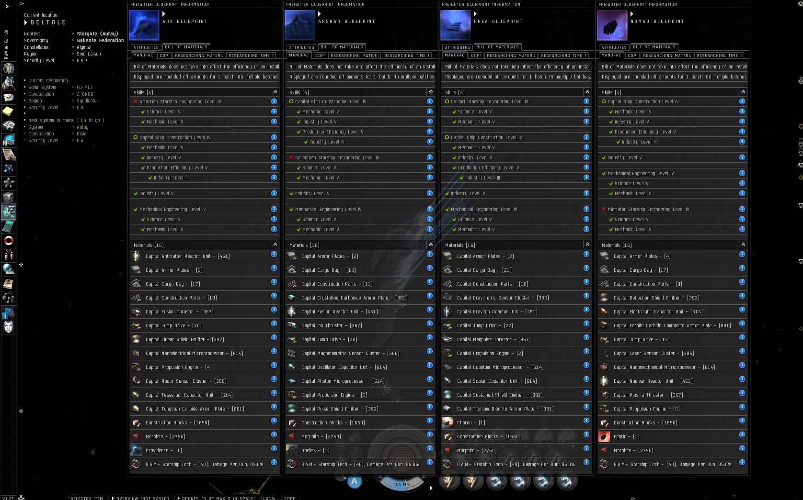Collapse Skills section in Anshar Blueprint panel
Screen dimensions: 803x500
click(431, 92)
